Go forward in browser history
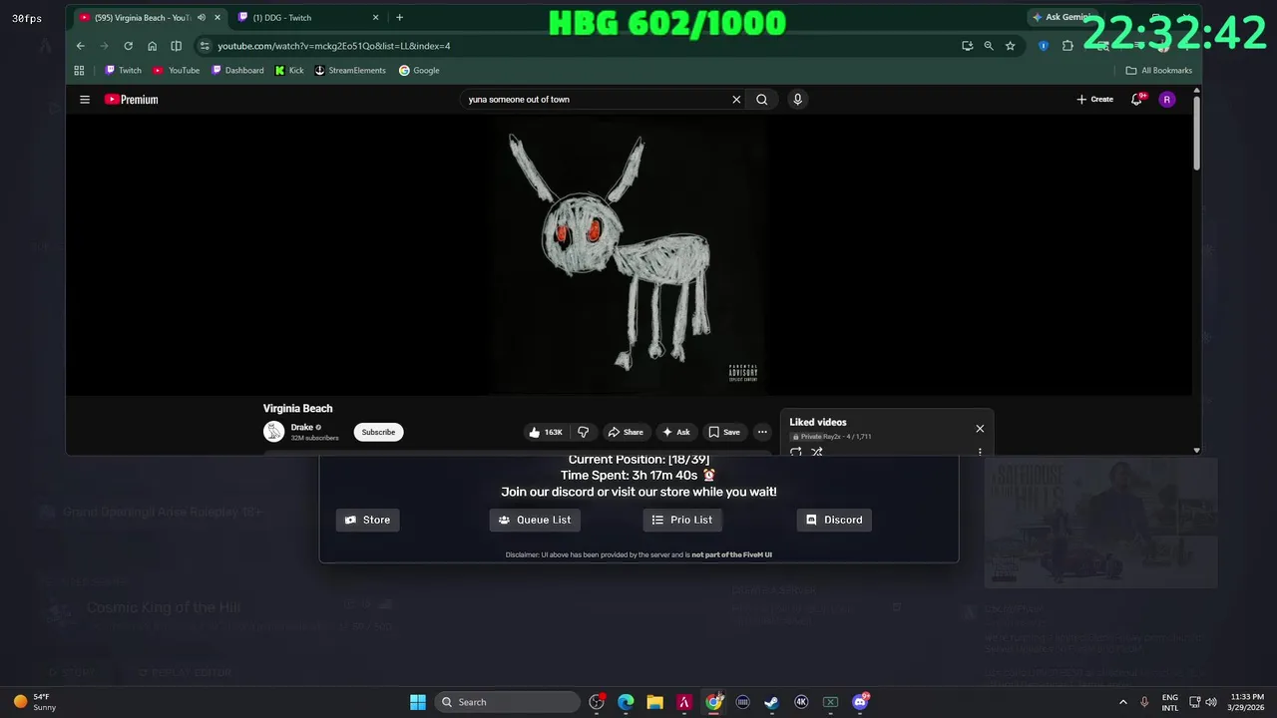1277x718 pixels. [x=104, y=46]
